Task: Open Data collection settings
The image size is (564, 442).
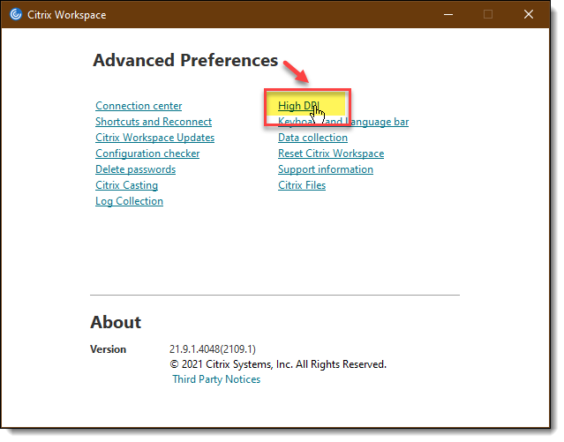Action: point(313,138)
